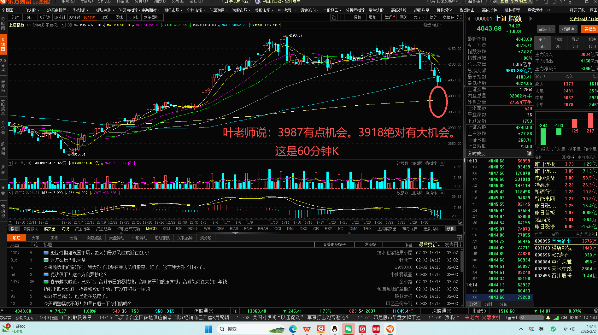This screenshot has height=335, width=598.
Task: Click the 发新帖 button
Action: [x=370, y=244]
